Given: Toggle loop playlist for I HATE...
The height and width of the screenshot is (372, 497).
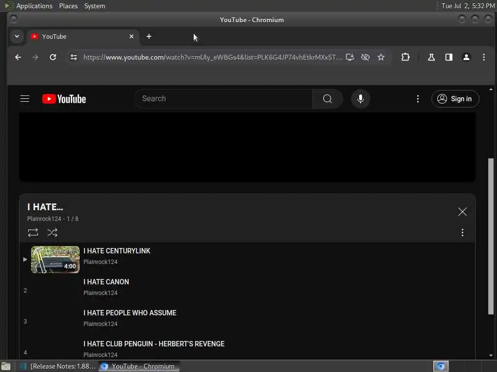Looking at the screenshot, I should click(33, 232).
